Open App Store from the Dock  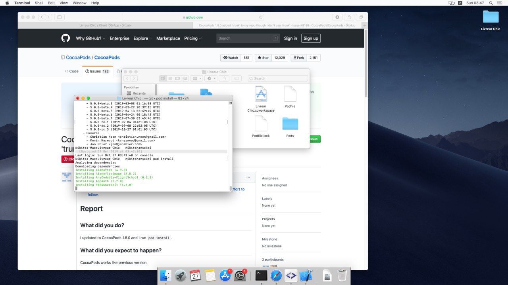pos(225,275)
